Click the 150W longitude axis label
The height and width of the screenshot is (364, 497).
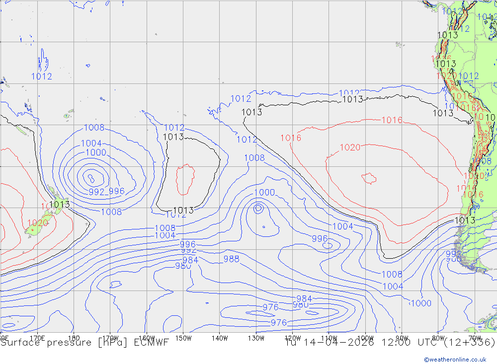coord(183,338)
